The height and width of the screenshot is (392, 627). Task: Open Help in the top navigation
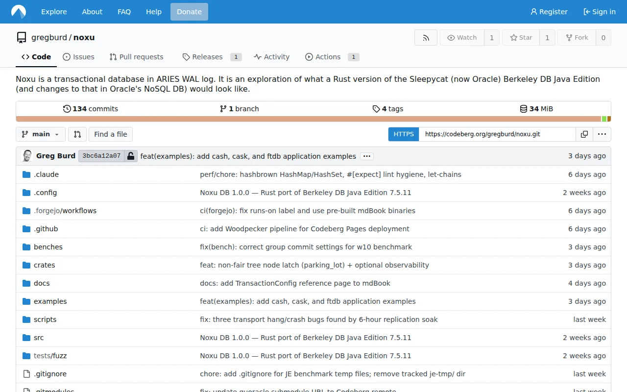[154, 12]
